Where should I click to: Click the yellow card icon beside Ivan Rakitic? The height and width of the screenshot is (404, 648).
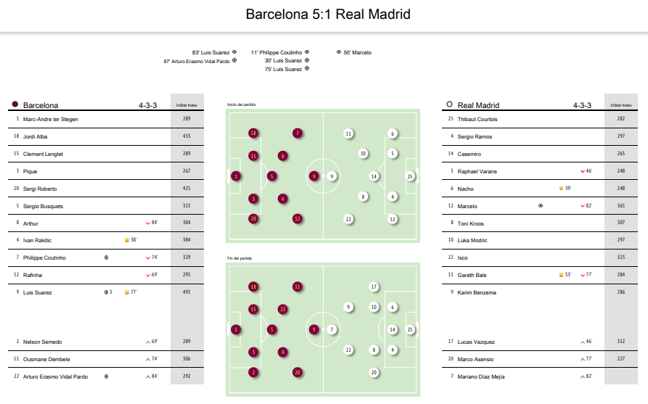tap(127, 240)
